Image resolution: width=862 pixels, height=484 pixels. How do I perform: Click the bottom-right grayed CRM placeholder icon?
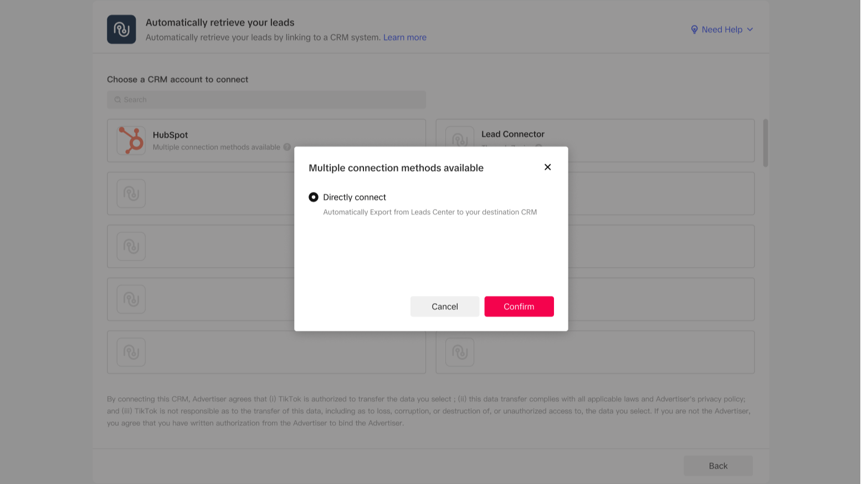[459, 352]
